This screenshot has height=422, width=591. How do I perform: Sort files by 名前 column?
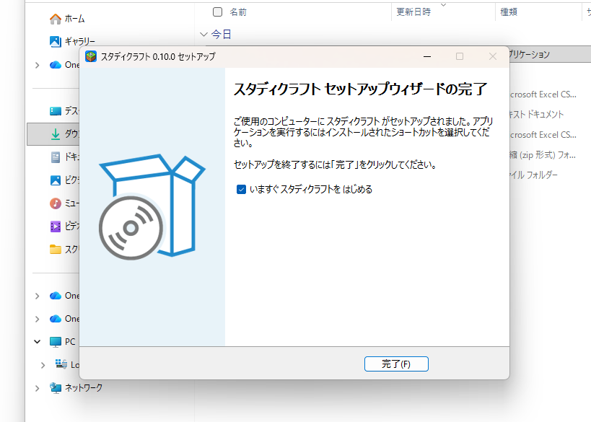point(238,12)
